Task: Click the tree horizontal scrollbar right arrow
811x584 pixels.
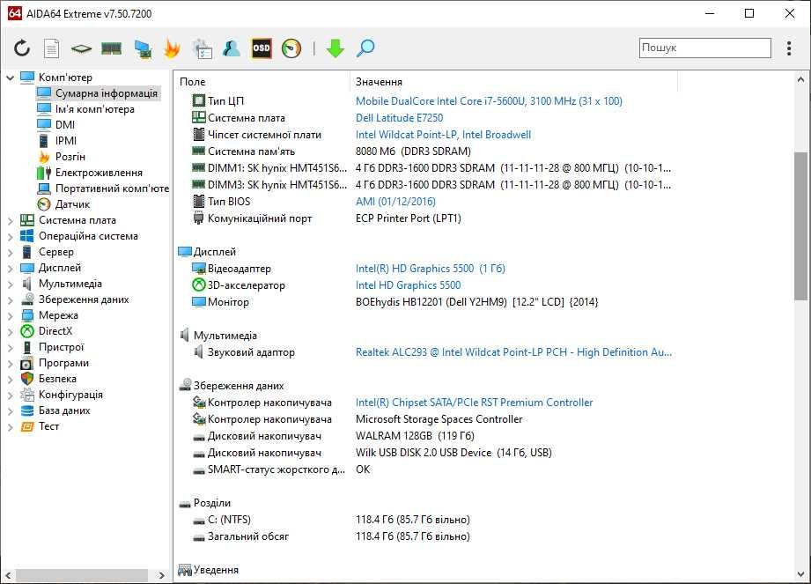Action: point(161,575)
